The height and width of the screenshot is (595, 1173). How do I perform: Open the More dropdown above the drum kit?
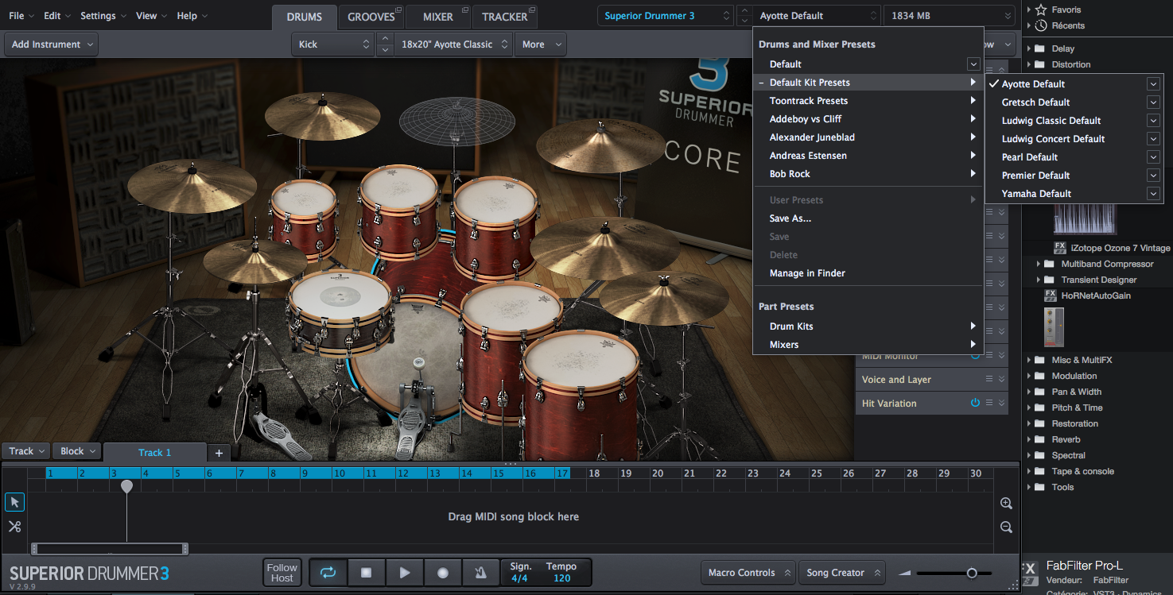coord(541,44)
